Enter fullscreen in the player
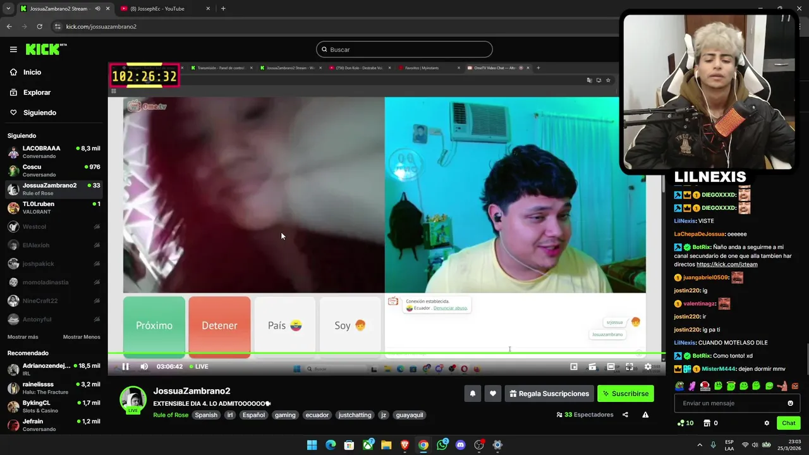The height and width of the screenshot is (455, 809). tap(630, 367)
